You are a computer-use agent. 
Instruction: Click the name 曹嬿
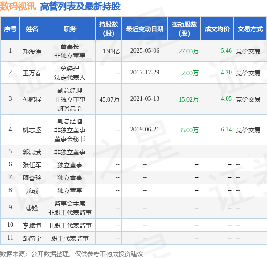point(32,208)
